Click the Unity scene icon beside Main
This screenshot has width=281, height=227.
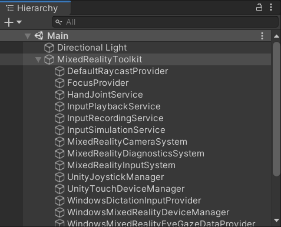[39, 36]
